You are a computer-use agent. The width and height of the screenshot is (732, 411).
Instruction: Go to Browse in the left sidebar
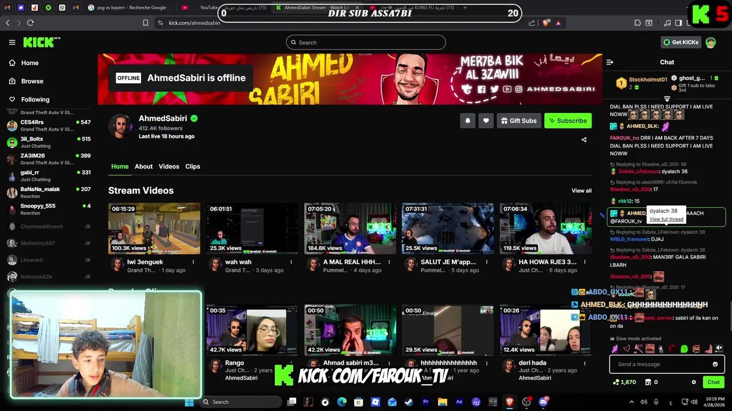click(x=26, y=81)
